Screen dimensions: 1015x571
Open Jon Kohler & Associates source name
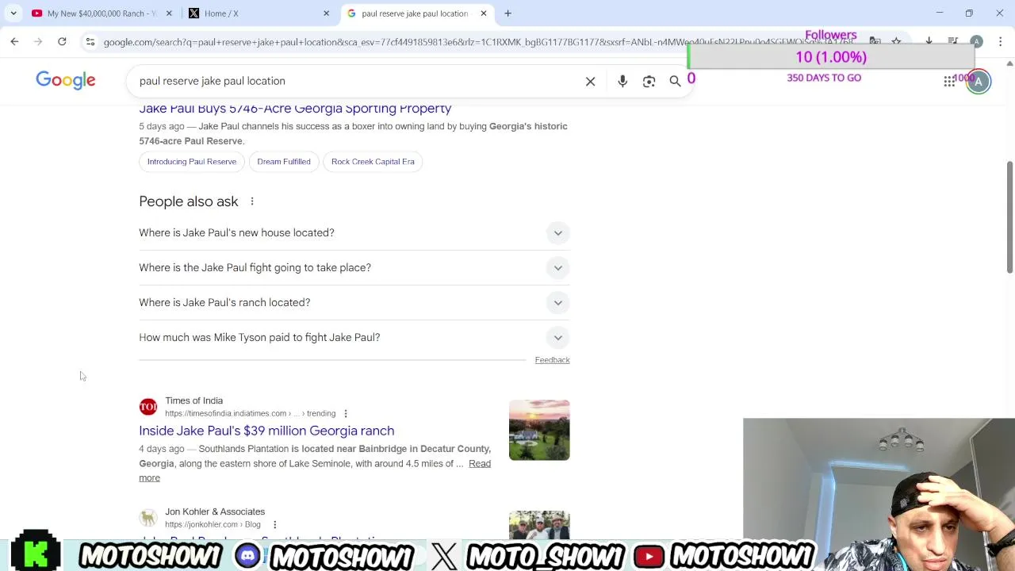pos(215,512)
